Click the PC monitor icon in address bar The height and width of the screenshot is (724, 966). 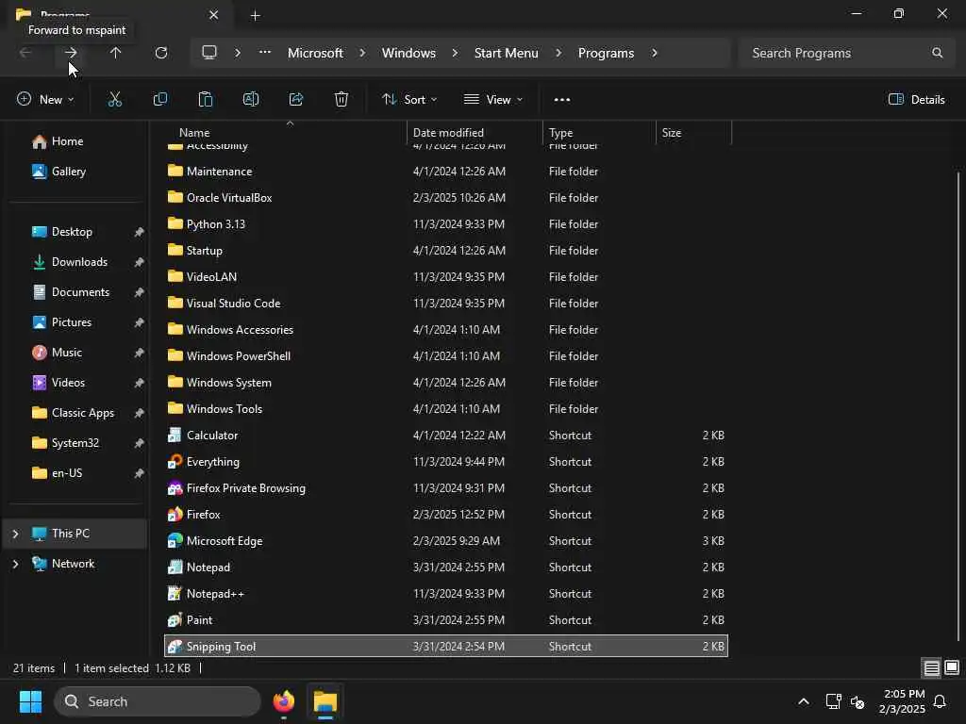tap(209, 53)
